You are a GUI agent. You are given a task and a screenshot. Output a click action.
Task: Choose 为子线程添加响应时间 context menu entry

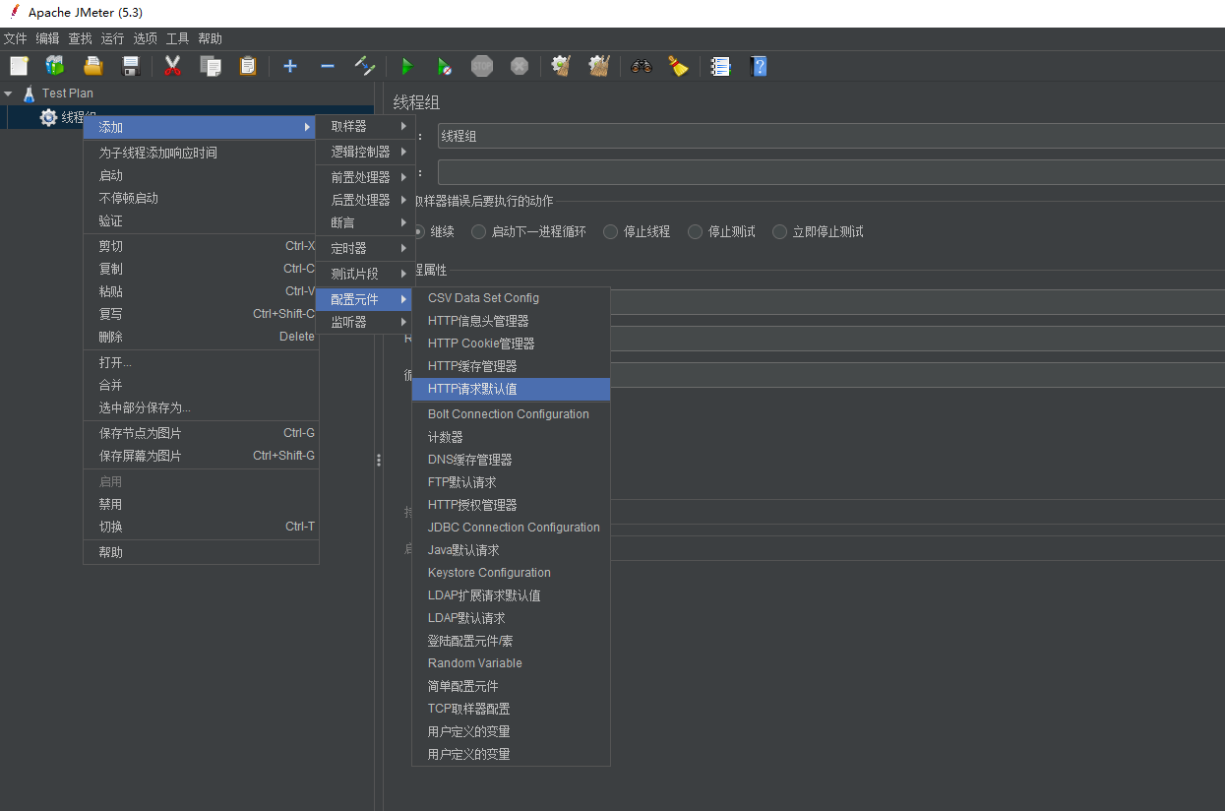[201, 153]
